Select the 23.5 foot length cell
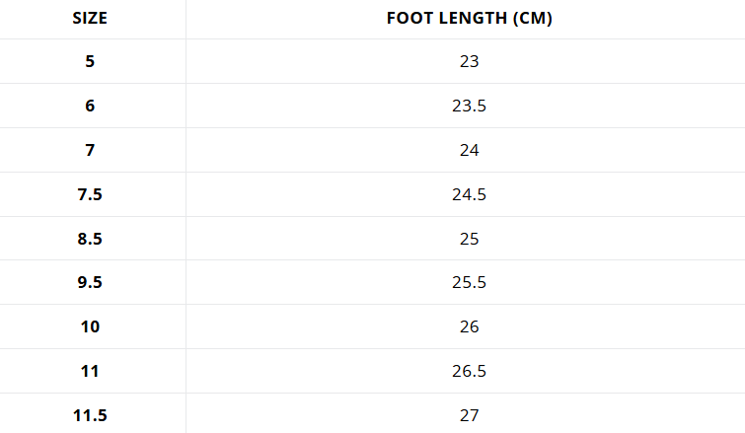 click(x=469, y=106)
